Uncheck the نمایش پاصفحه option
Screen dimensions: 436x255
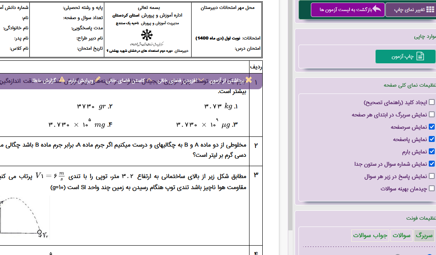pyautogui.click(x=432, y=139)
